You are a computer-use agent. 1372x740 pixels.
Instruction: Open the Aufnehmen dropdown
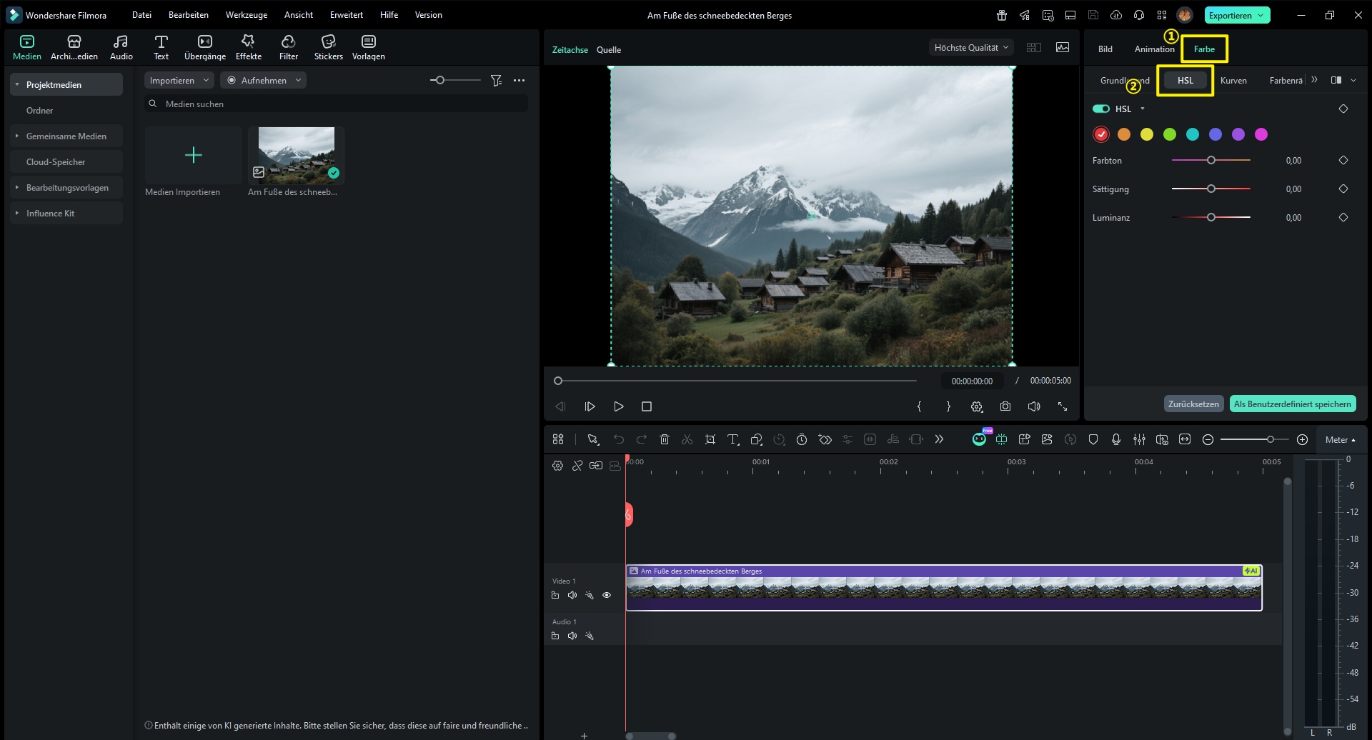[x=263, y=80]
